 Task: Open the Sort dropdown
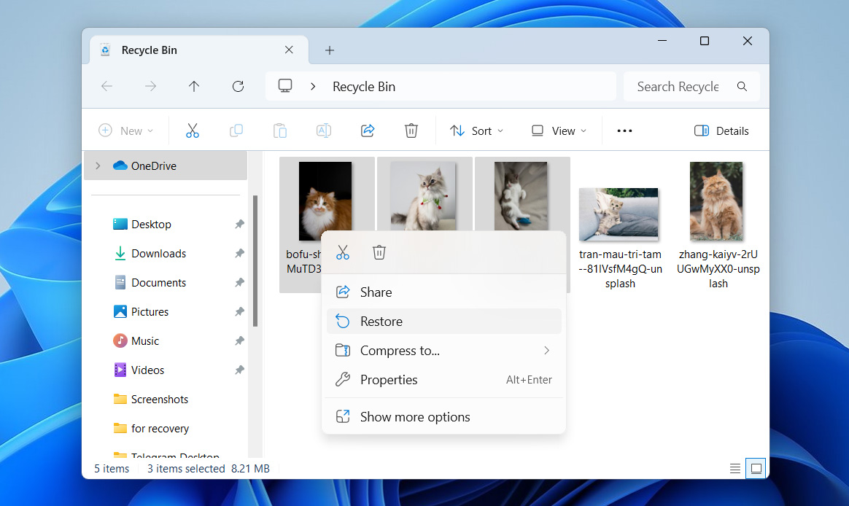click(x=476, y=131)
